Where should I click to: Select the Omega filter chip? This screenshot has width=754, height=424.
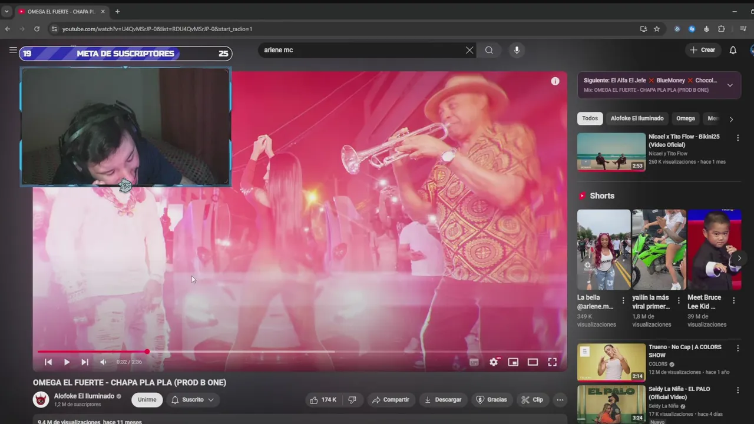tap(685, 118)
